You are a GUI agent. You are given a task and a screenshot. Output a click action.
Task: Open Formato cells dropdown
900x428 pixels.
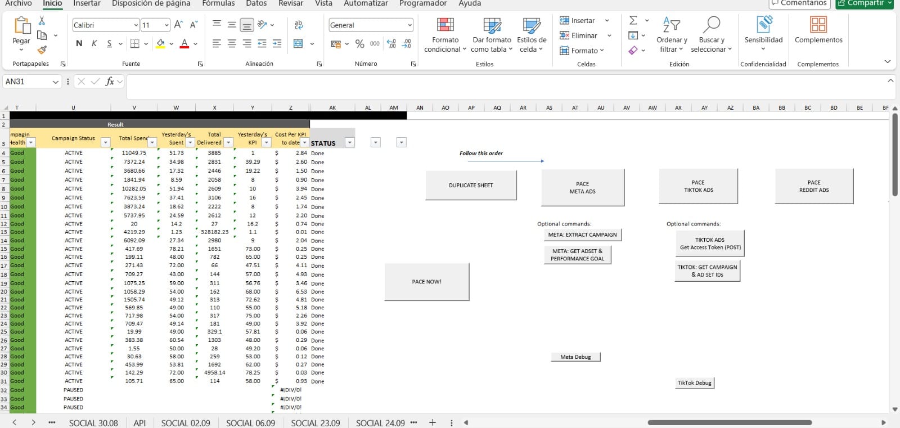[582, 51]
